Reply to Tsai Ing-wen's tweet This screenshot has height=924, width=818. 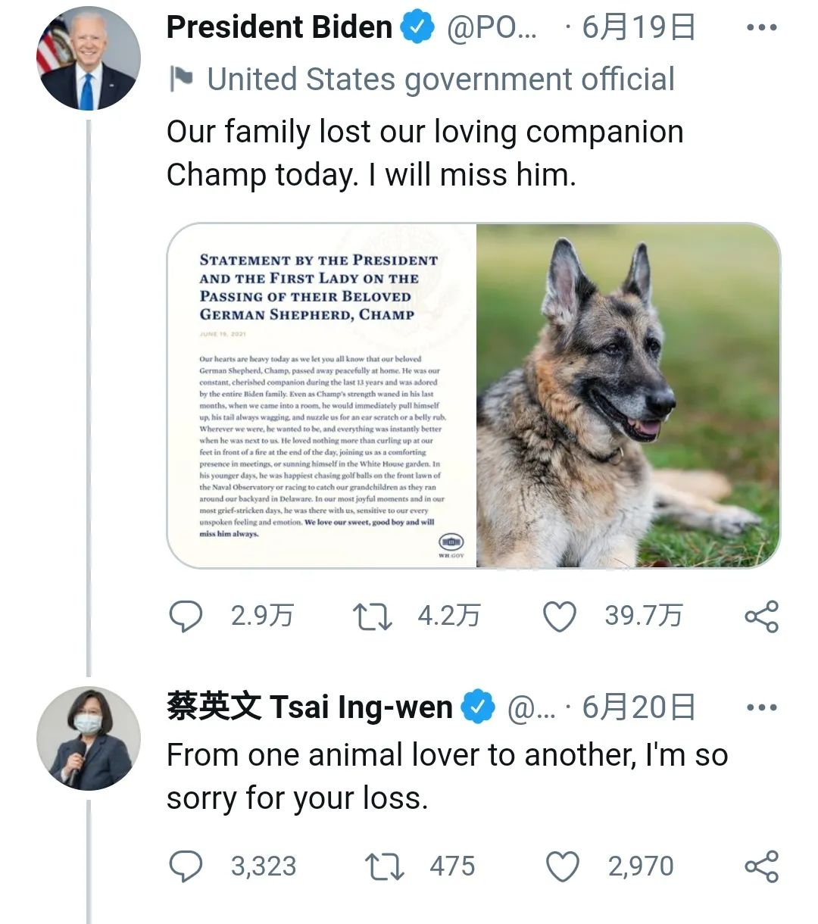(x=186, y=866)
